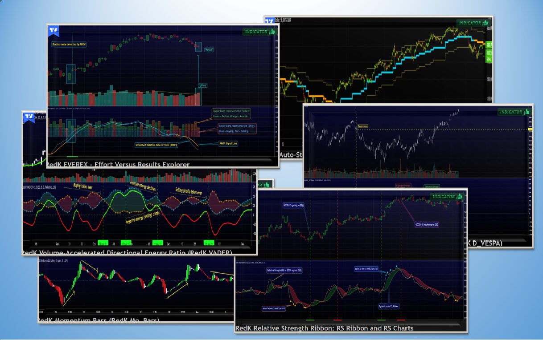Screen dimensions: 543x340
Task: Click the 'Effort' label above the volume bars
Action: (x=203, y=85)
